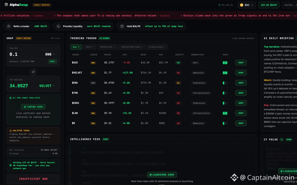Click SWAP button for $VELVET row

[241, 73]
